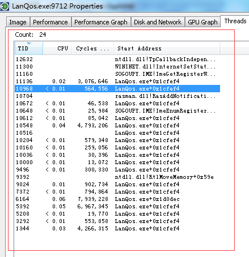Select thread 10648 ImeEnumRegister row

click(117, 111)
